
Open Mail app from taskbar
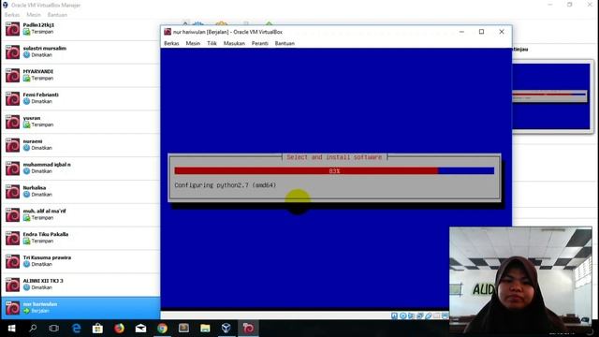pyautogui.click(x=140, y=329)
